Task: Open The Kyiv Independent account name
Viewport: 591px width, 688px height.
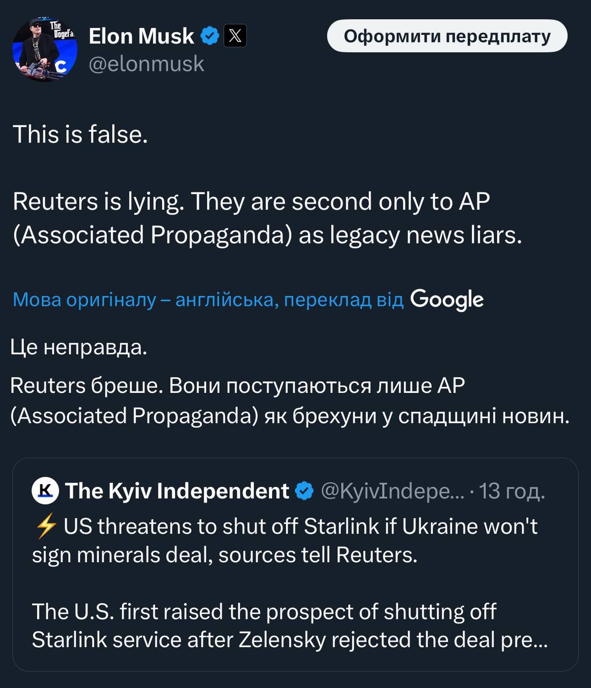Action: (x=177, y=490)
